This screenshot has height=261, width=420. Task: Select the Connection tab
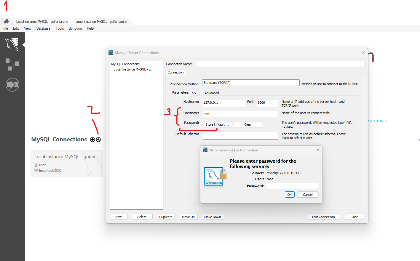(x=176, y=72)
